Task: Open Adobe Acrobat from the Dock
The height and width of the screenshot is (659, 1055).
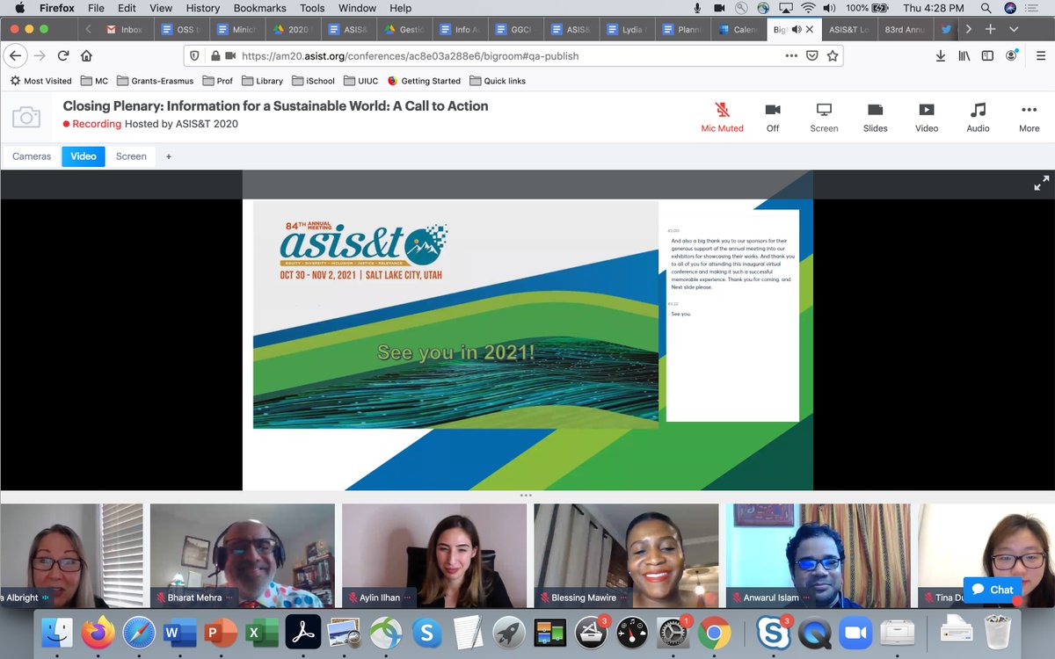Action: tap(303, 632)
